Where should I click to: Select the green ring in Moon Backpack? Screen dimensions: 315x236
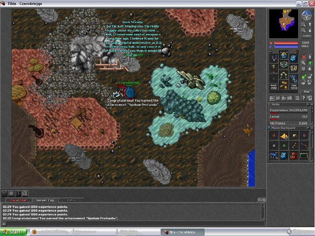(284, 146)
